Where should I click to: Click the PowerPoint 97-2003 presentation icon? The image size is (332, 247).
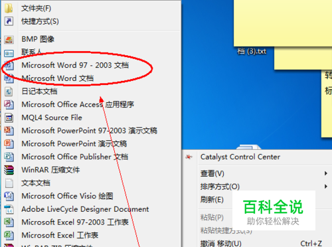coord(9,131)
